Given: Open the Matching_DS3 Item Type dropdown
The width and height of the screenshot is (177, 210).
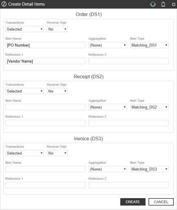Looking at the screenshot, I should (149, 169).
